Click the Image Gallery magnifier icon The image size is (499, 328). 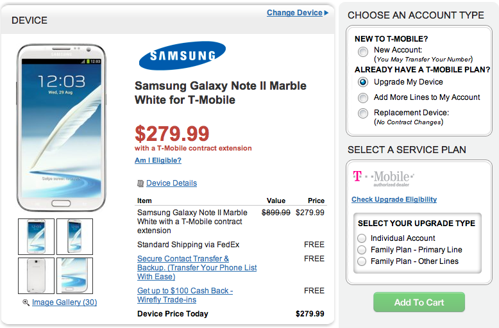(x=26, y=302)
